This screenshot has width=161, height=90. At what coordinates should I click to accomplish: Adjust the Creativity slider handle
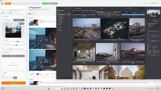(x=18, y=41)
